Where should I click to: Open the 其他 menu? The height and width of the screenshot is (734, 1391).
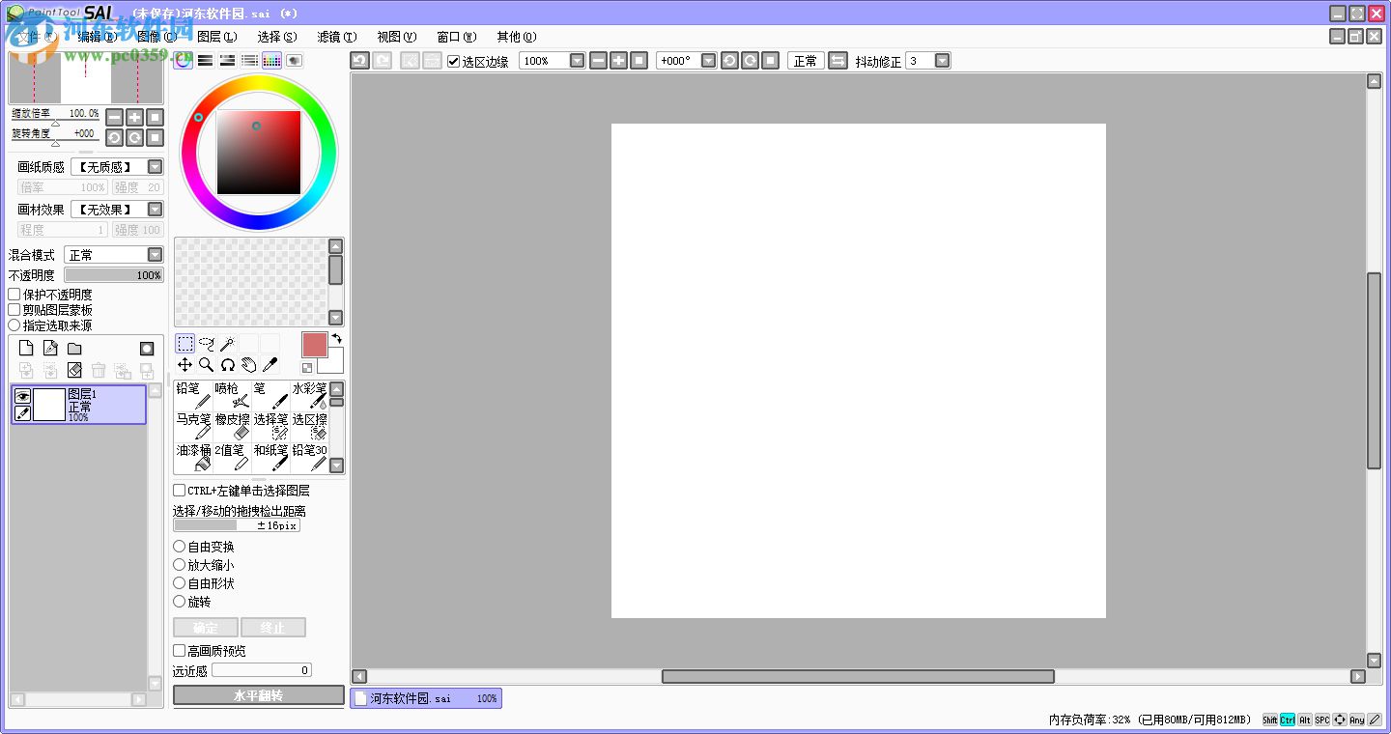517,37
